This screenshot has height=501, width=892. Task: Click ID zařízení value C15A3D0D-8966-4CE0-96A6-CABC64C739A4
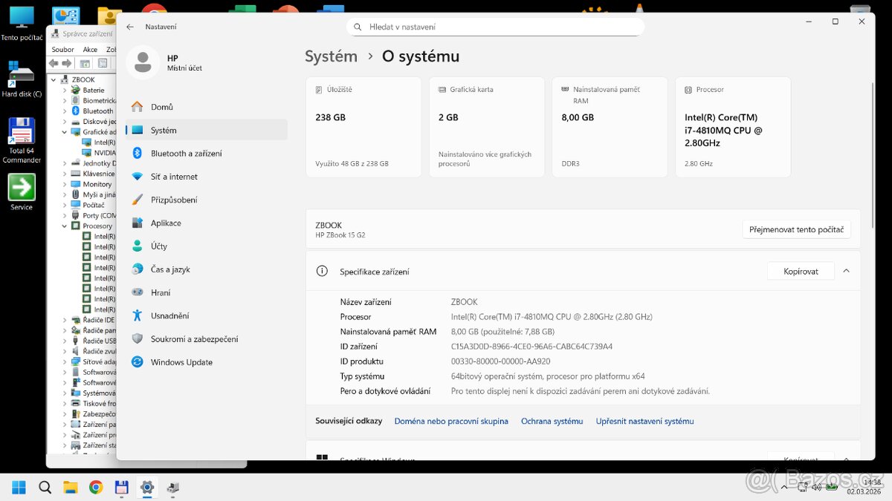point(531,347)
